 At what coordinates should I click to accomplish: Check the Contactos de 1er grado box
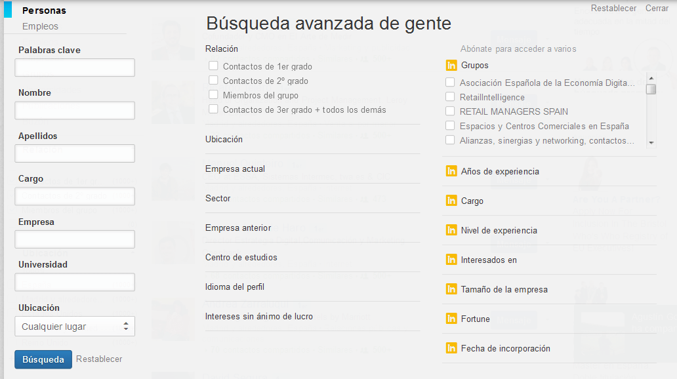pyautogui.click(x=213, y=66)
